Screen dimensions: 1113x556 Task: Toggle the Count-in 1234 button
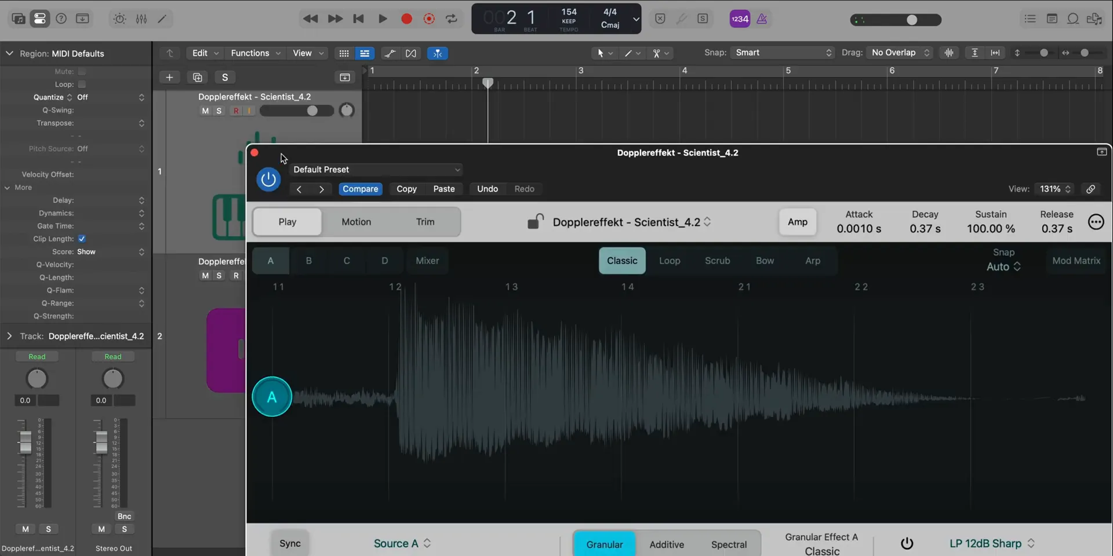[x=740, y=19]
